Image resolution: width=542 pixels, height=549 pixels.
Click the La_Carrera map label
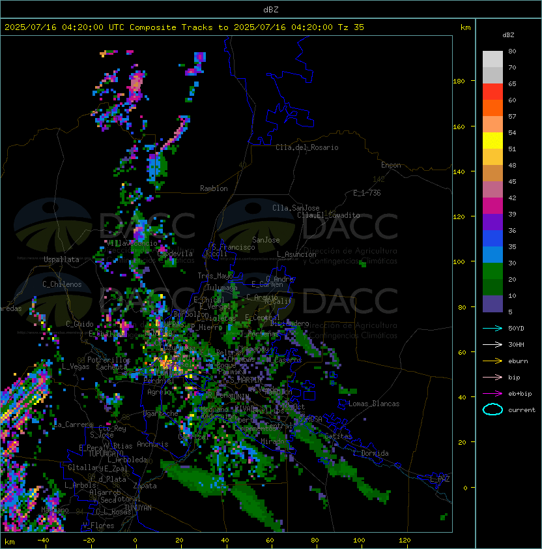[x=73, y=424]
